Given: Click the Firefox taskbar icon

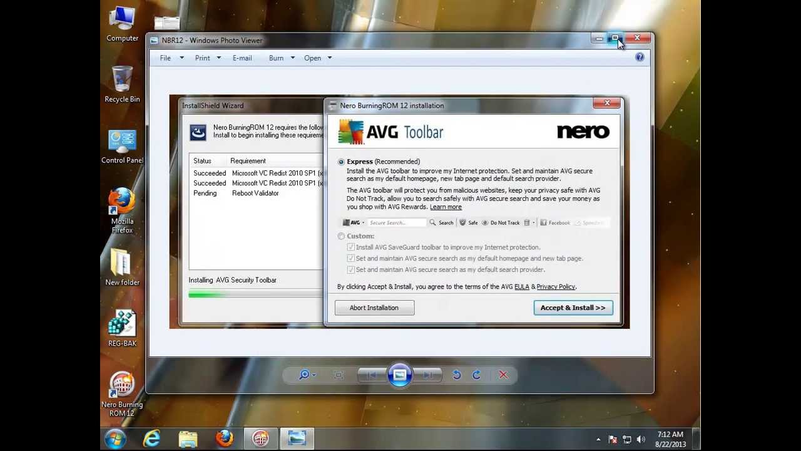Looking at the screenshot, I should pyautogui.click(x=224, y=438).
